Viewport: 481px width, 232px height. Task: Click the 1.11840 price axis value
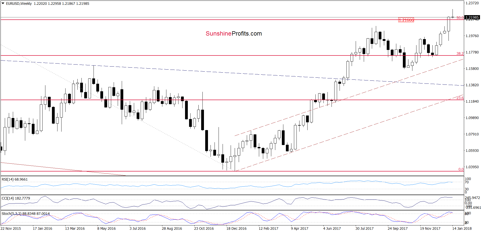click(x=472, y=101)
